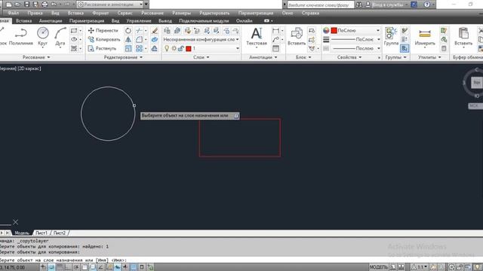Viewport: 483px width, 271px height.
Task: Switch to the Управление ribbon tab
Action: [x=139, y=20]
